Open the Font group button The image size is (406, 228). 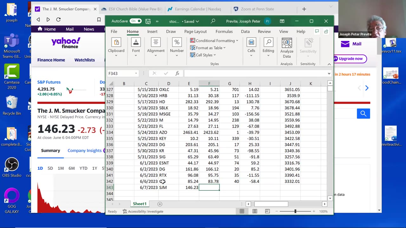coord(136,47)
